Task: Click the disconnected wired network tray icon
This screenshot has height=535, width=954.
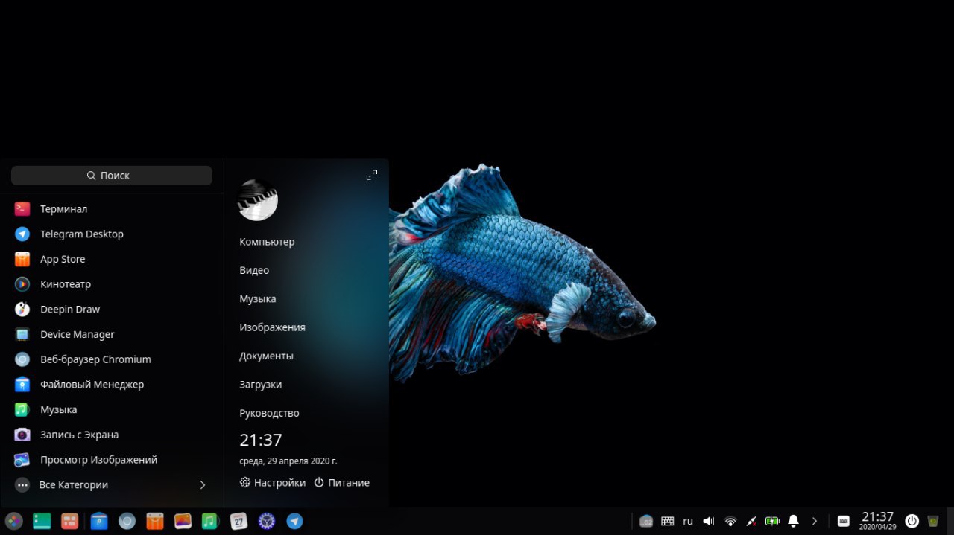Action: click(x=751, y=521)
